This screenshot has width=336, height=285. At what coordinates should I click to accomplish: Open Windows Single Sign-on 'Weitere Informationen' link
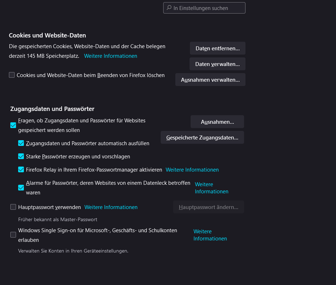coord(210,235)
